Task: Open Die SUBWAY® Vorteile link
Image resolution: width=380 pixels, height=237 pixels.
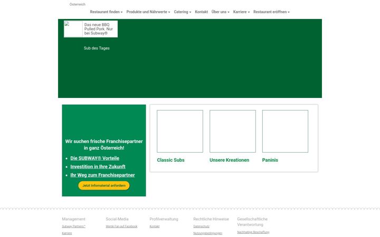Action: tap(95, 158)
